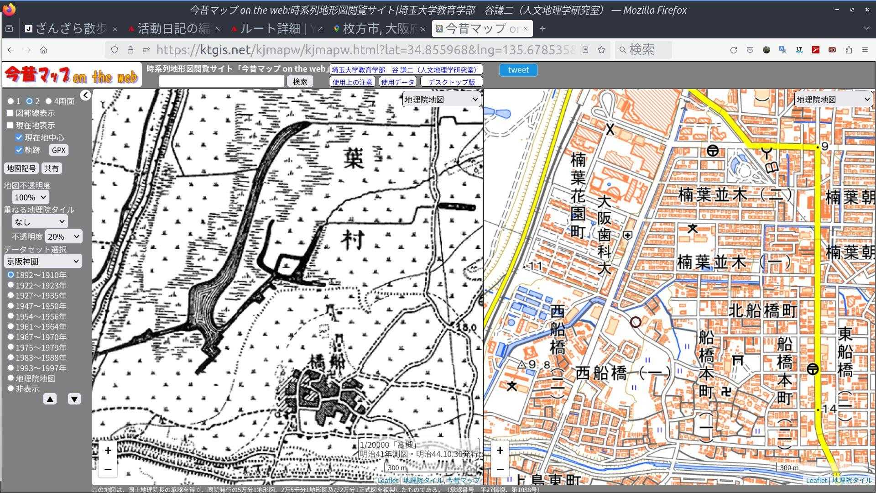Zoom in on the left historical map
876x493 pixels.
108,451
